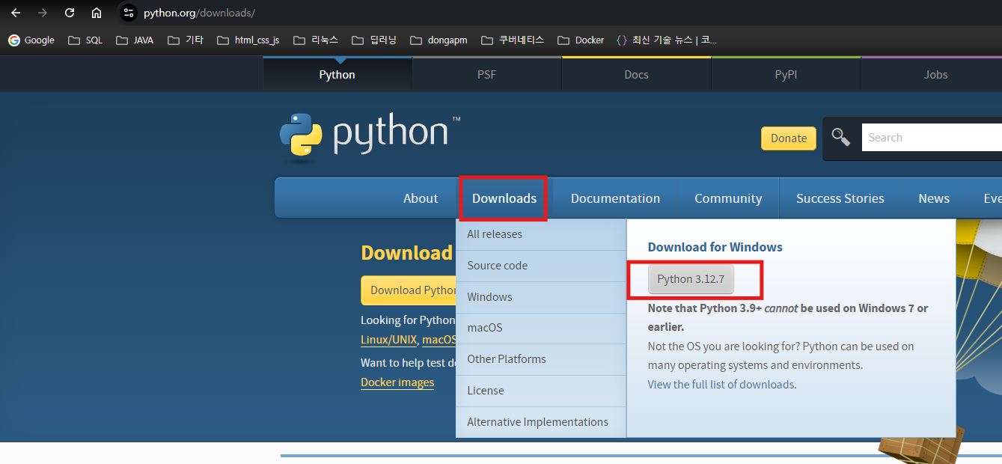The image size is (1002, 464).
Task: Open the Success Stories menu
Action: tap(840, 198)
